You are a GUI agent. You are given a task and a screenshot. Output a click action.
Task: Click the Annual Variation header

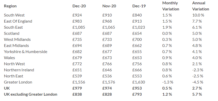click(201, 6)
